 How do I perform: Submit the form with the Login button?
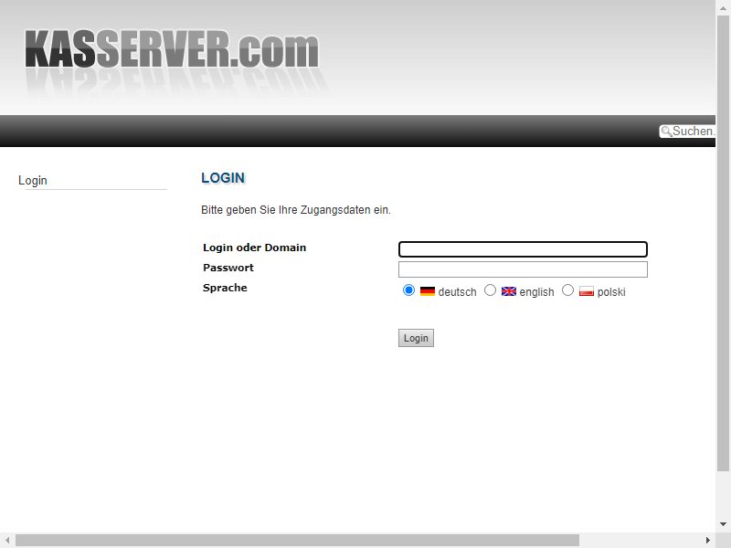tap(416, 338)
